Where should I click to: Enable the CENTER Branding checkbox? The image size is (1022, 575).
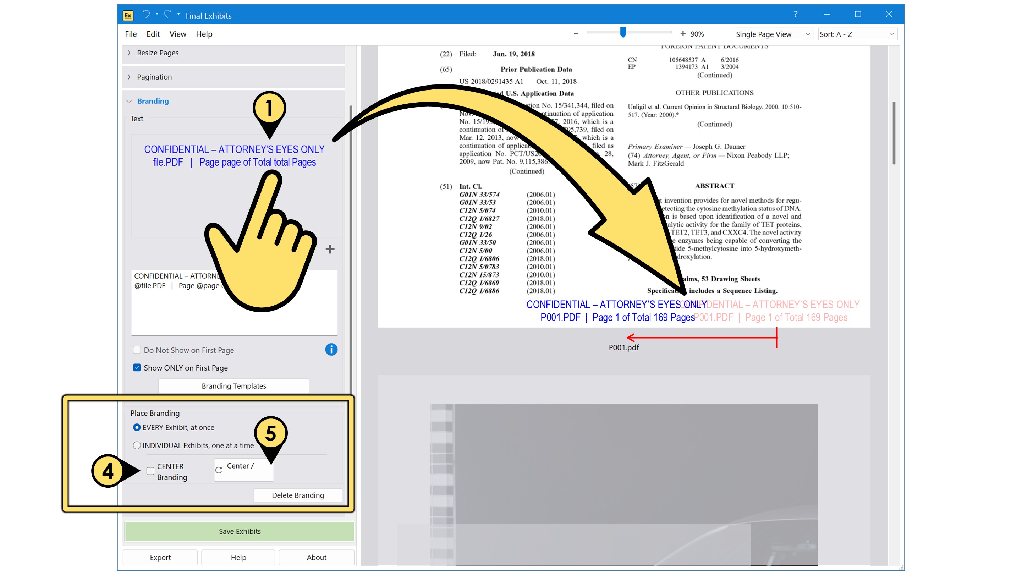[x=150, y=471]
